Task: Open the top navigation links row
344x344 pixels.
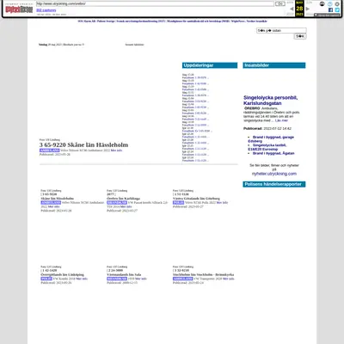Action: 172,21
